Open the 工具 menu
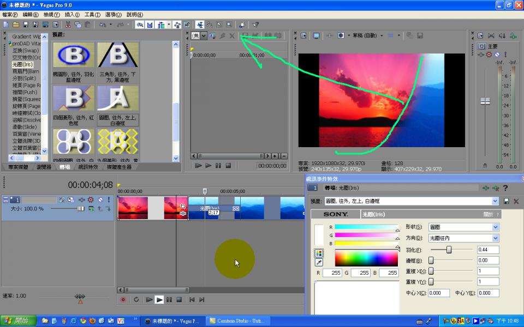Viewport: 524px width, 327px height. pos(92,14)
